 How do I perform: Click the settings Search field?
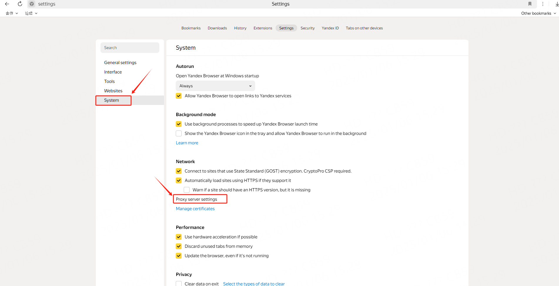click(130, 48)
